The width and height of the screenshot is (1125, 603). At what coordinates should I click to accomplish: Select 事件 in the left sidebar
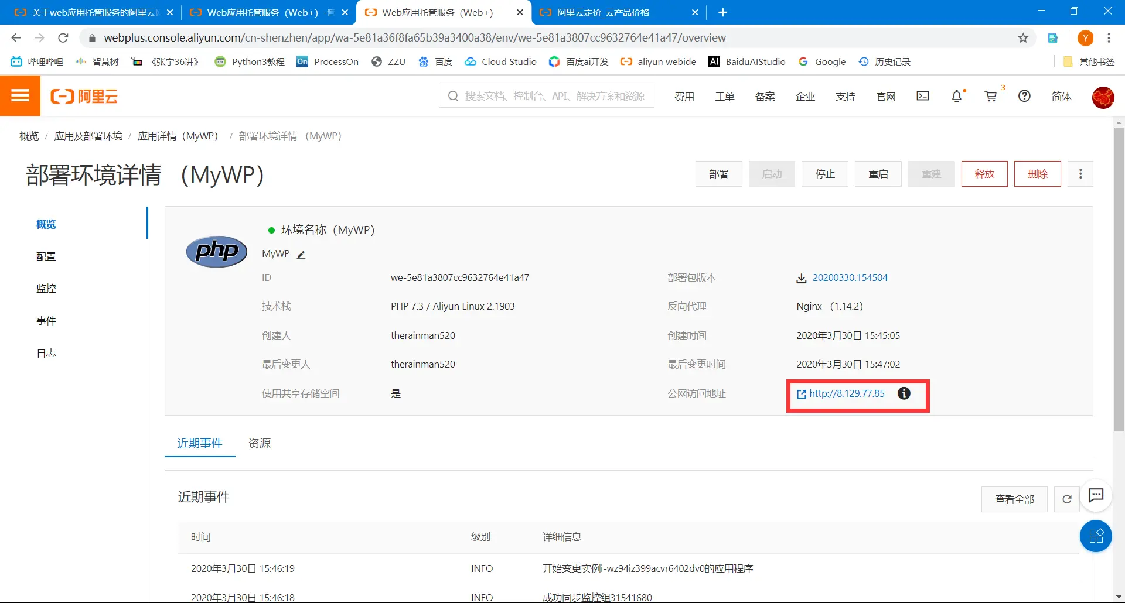(46, 321)
